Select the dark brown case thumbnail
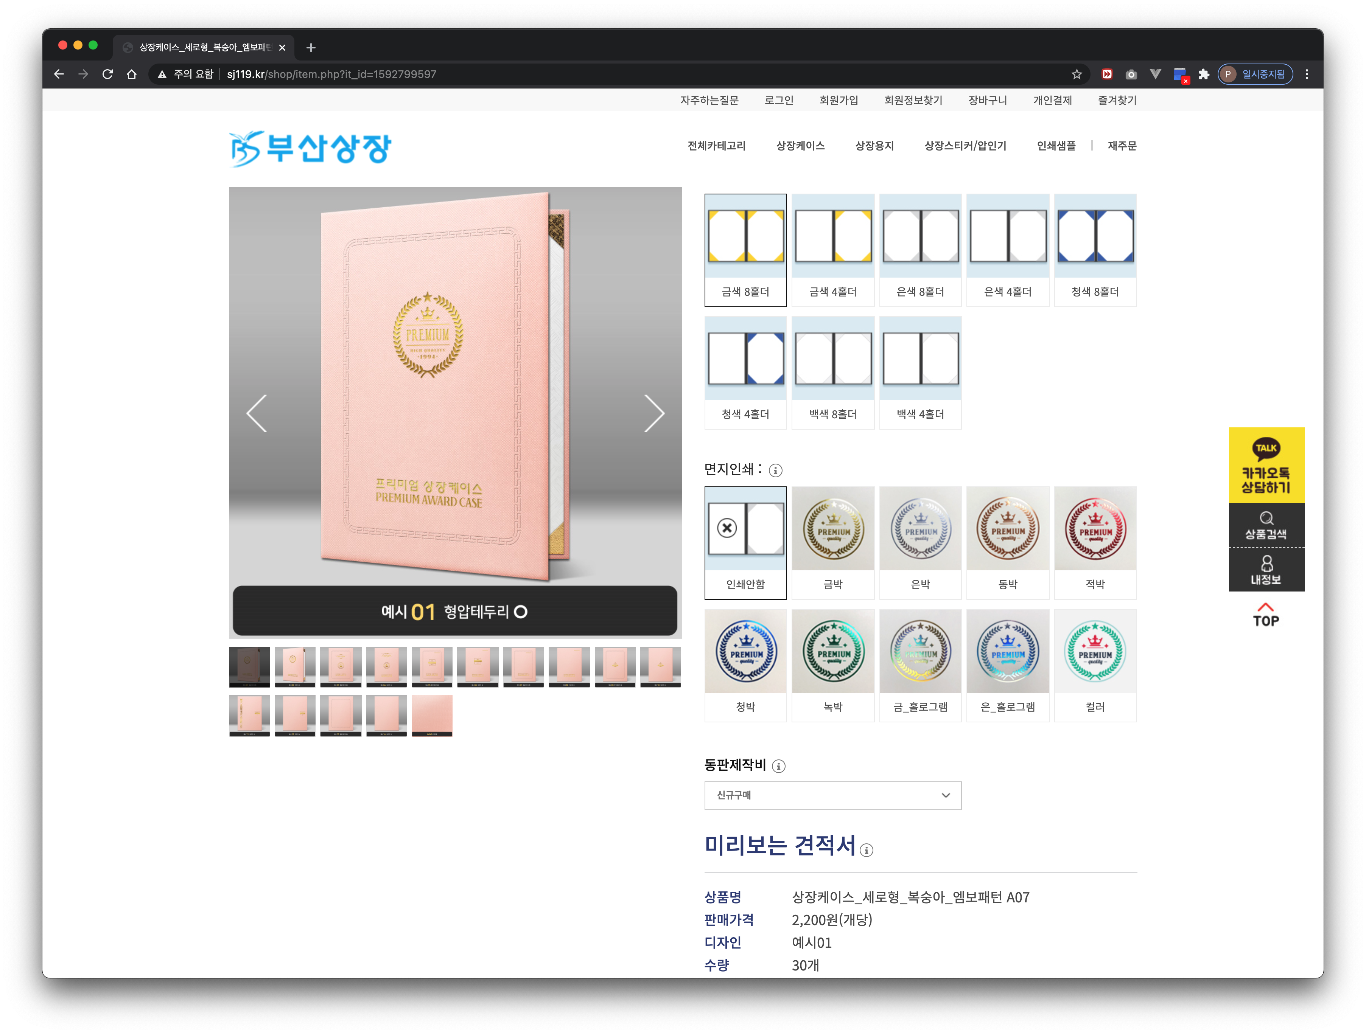 (249, 667)
